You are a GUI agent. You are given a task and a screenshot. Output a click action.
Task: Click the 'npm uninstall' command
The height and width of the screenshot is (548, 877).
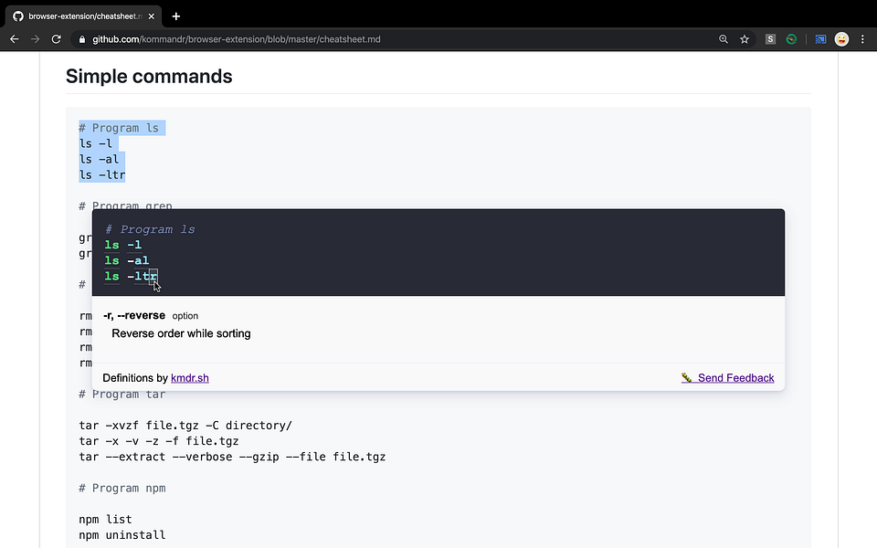tap(122, 535)
